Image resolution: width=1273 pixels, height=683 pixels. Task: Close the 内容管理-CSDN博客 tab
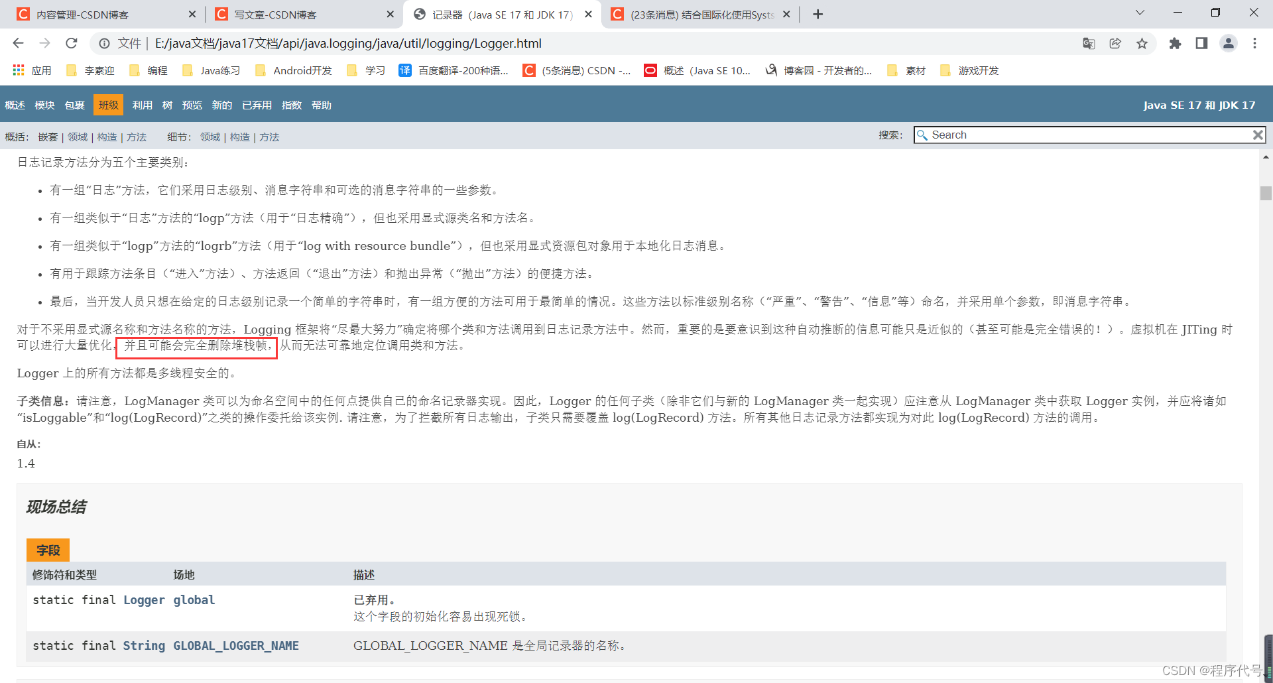pos(192,14)
